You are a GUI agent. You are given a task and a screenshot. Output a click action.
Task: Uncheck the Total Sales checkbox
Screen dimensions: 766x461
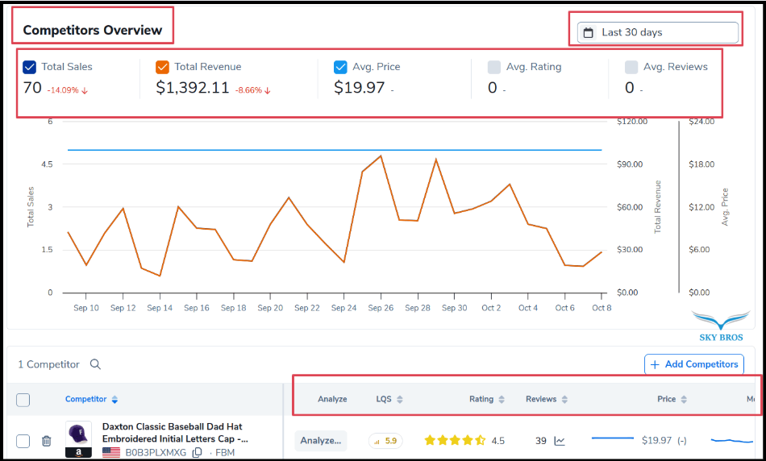point(29,67)
